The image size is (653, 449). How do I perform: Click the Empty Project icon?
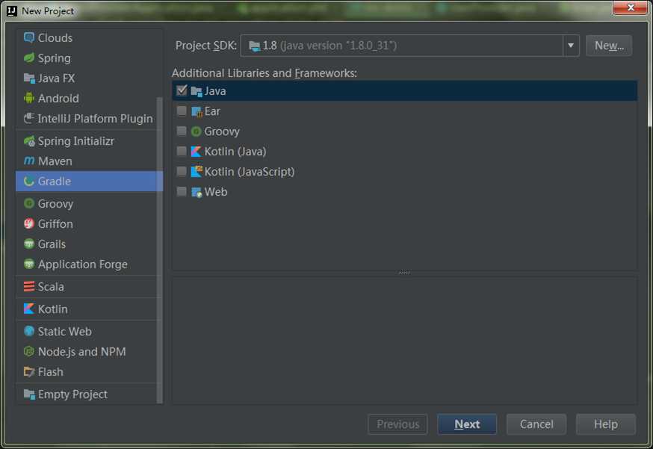click(29, 394)
